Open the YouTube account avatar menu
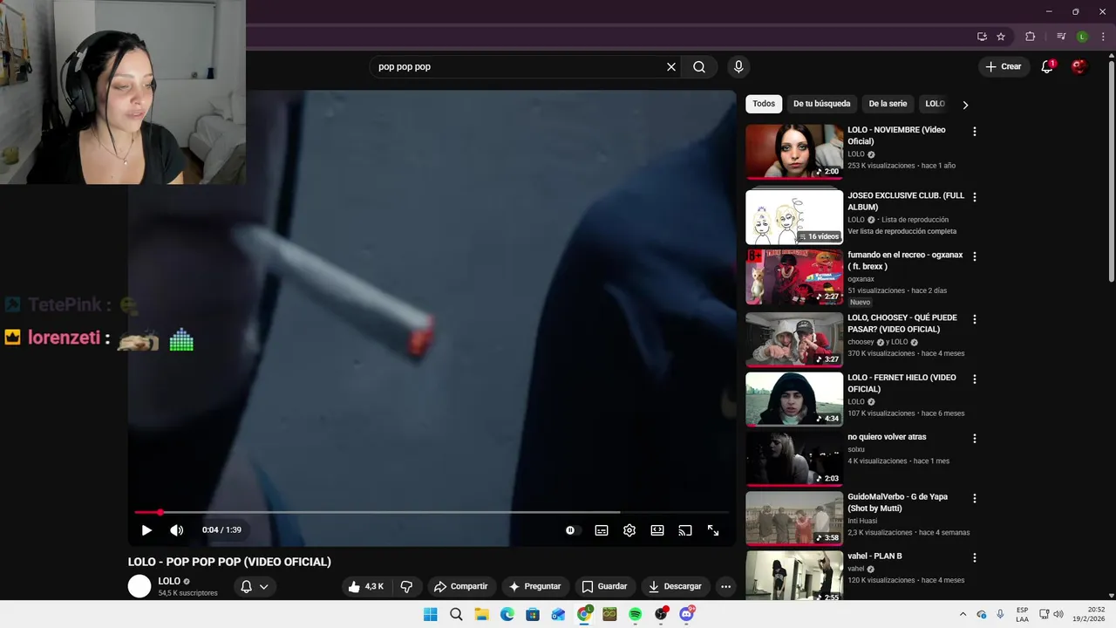Image resolution: width=1116 pixels, height=628 pixels. [x=1079, y=67]
